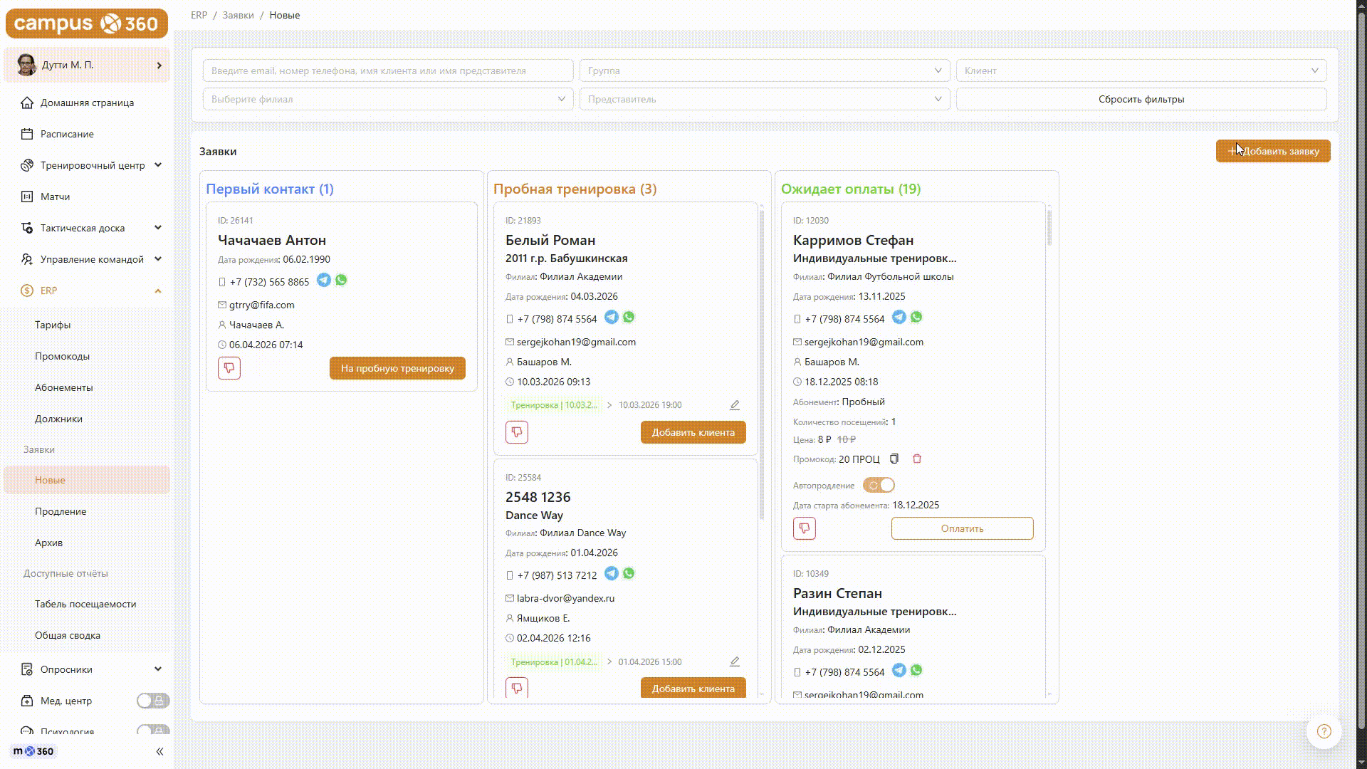Enable the Психология toggle
This screenshot has height=769, width=1367.
(153, 730)
